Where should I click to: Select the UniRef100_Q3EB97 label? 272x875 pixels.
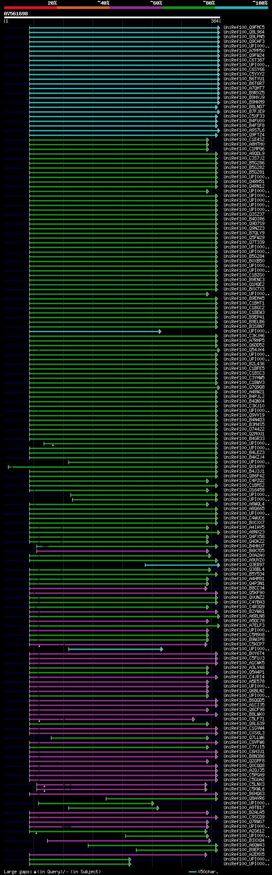pyautogui.click(x=244, y=565)
